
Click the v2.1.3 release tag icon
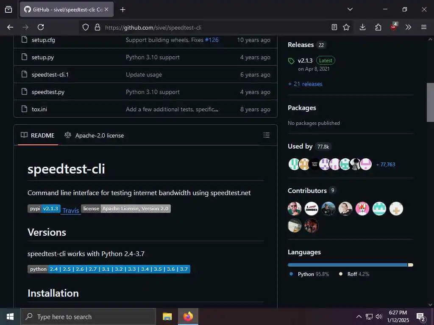tap(291, 61)
